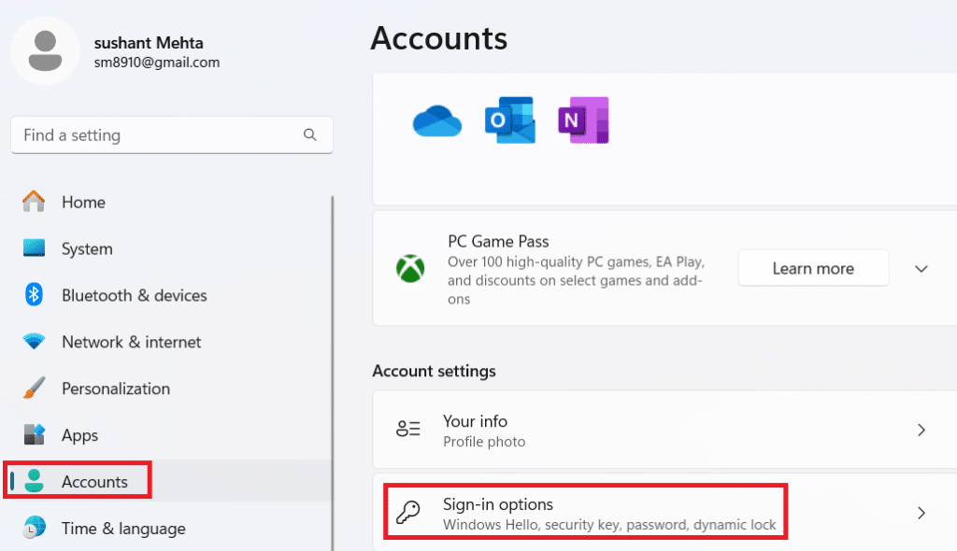Click the Bluetooth icon in sidebar

point(34,295)
